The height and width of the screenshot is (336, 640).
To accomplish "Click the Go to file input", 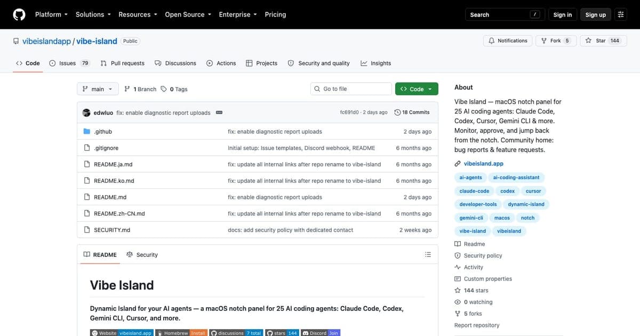I will [x=351, y=89].
